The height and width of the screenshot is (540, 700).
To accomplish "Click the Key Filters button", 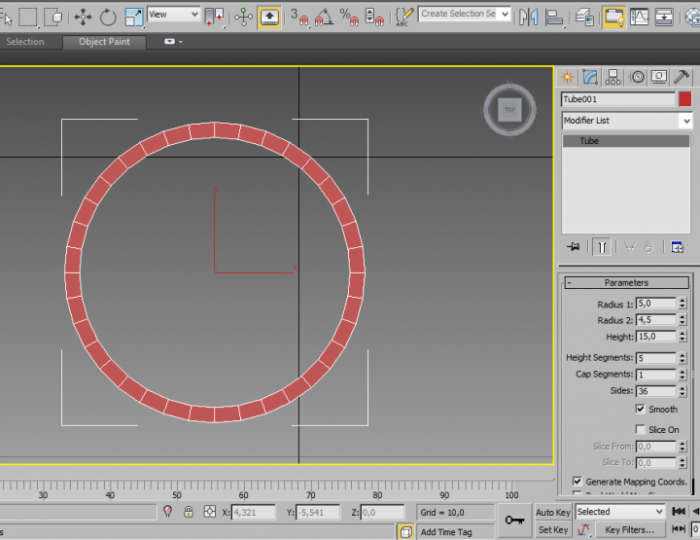I will (x=629, y=530).
